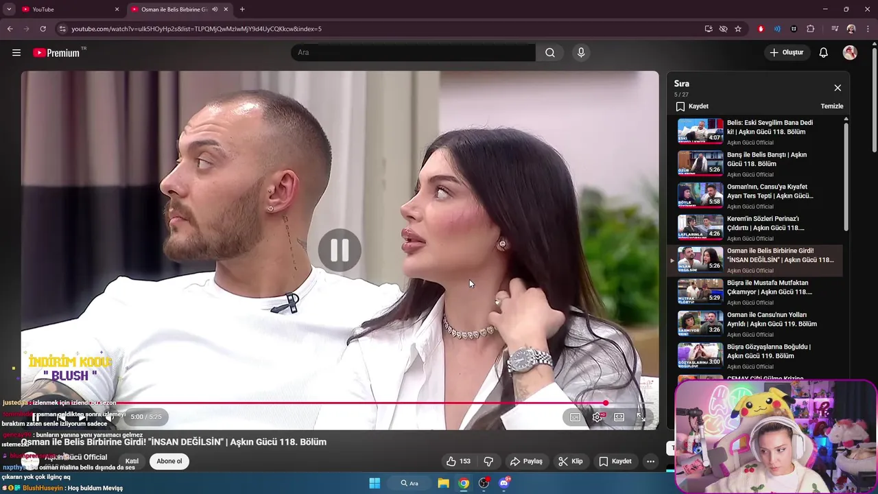Image resolution: width=878 pixels, height=494 pixels.
Task: Open more actions three-dot menu
Action: click(650, 461)
